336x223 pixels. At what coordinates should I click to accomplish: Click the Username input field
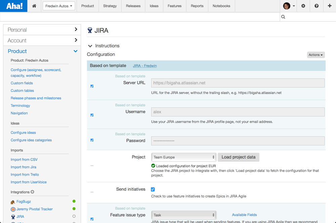(238, 112)
